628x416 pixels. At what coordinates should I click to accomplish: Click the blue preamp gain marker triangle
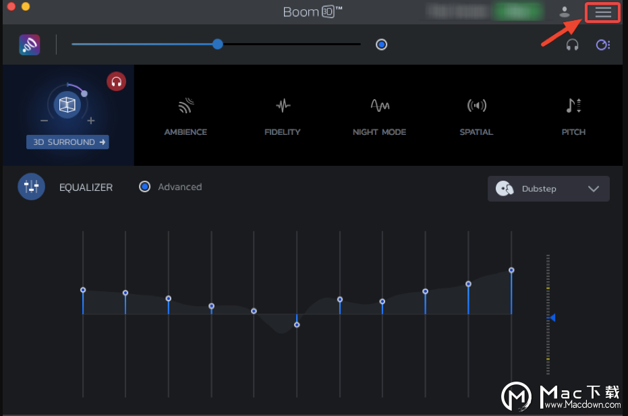(x=552, y=318)
